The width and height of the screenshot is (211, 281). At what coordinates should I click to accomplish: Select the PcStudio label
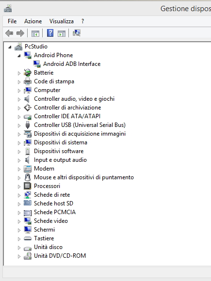[x=36, y=47]
